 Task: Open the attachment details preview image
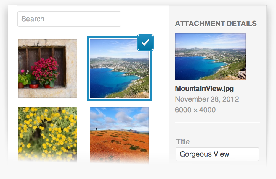(211, 57)
